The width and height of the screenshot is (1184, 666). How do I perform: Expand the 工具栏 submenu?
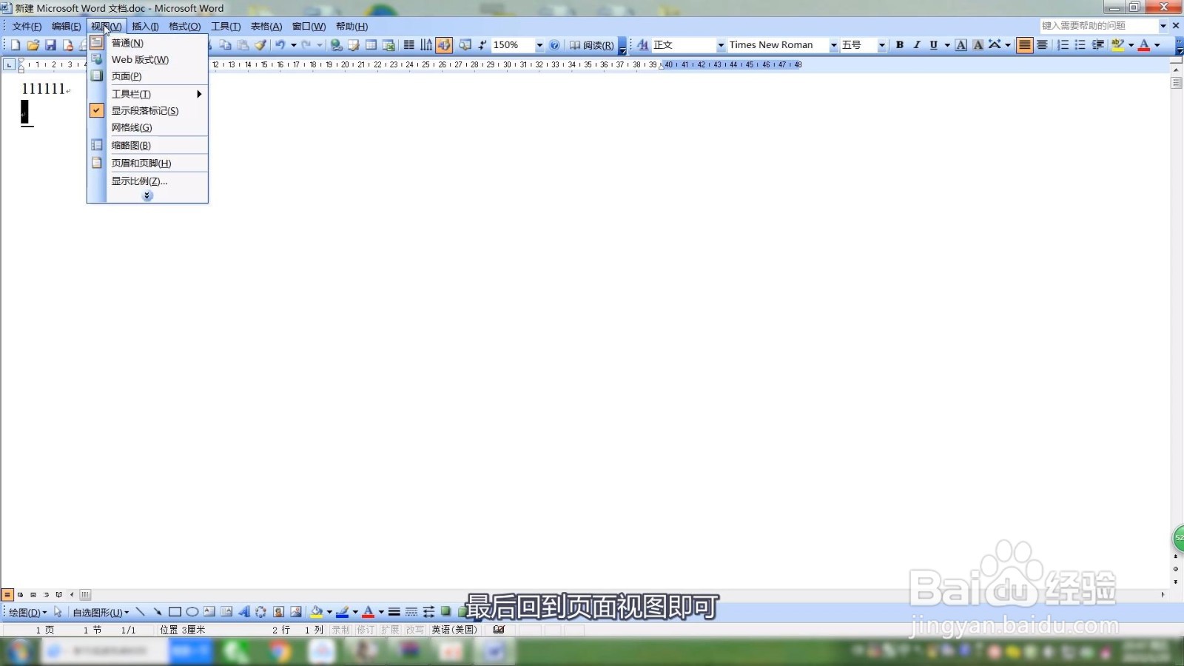147,94
